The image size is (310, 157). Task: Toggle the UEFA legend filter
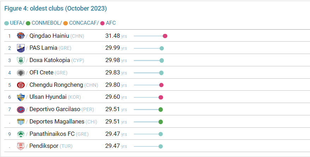[x=14, y=23]
